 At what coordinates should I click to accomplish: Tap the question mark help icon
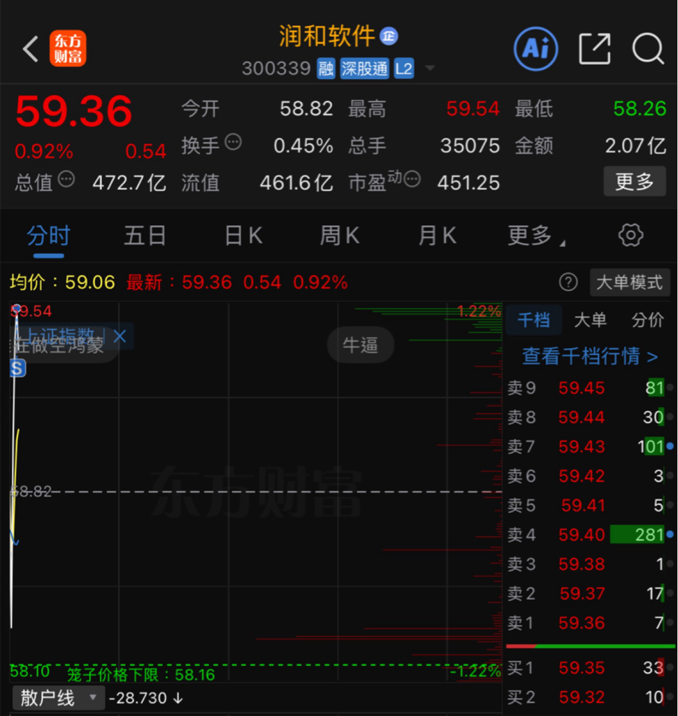[568, 282]
